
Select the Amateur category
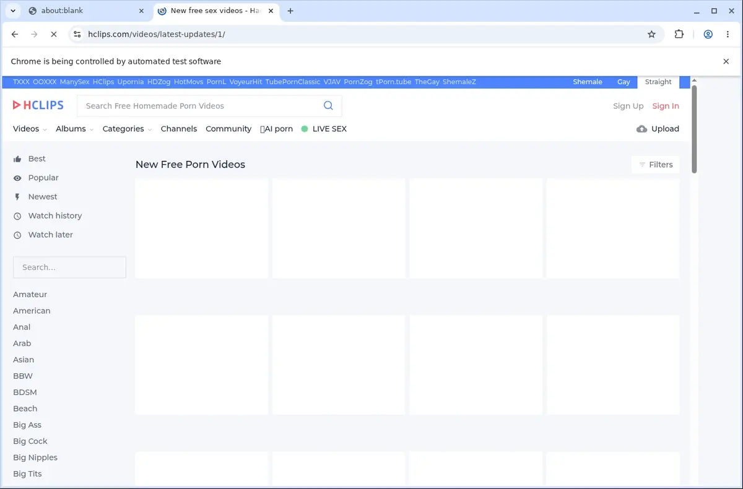click(x=30, y=295)
